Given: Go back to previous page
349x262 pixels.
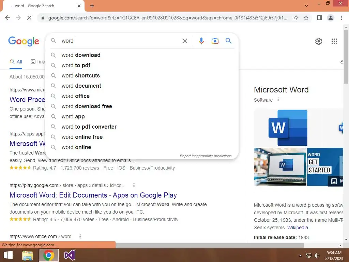Looking at the screenshot, I should coord(7,18).
